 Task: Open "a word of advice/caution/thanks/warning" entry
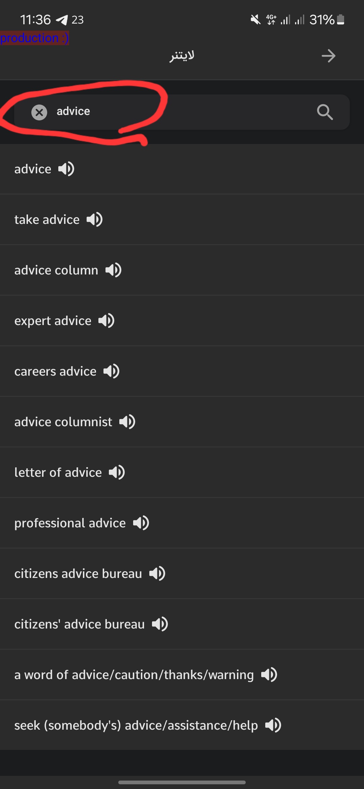(134, 675)
